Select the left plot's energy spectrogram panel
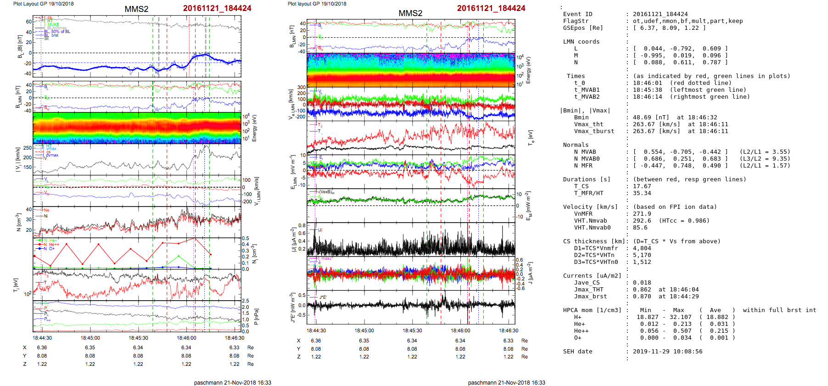828x386 pixels. pos(137,128)
